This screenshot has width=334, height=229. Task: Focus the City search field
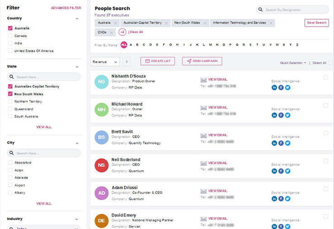[44, 153]
